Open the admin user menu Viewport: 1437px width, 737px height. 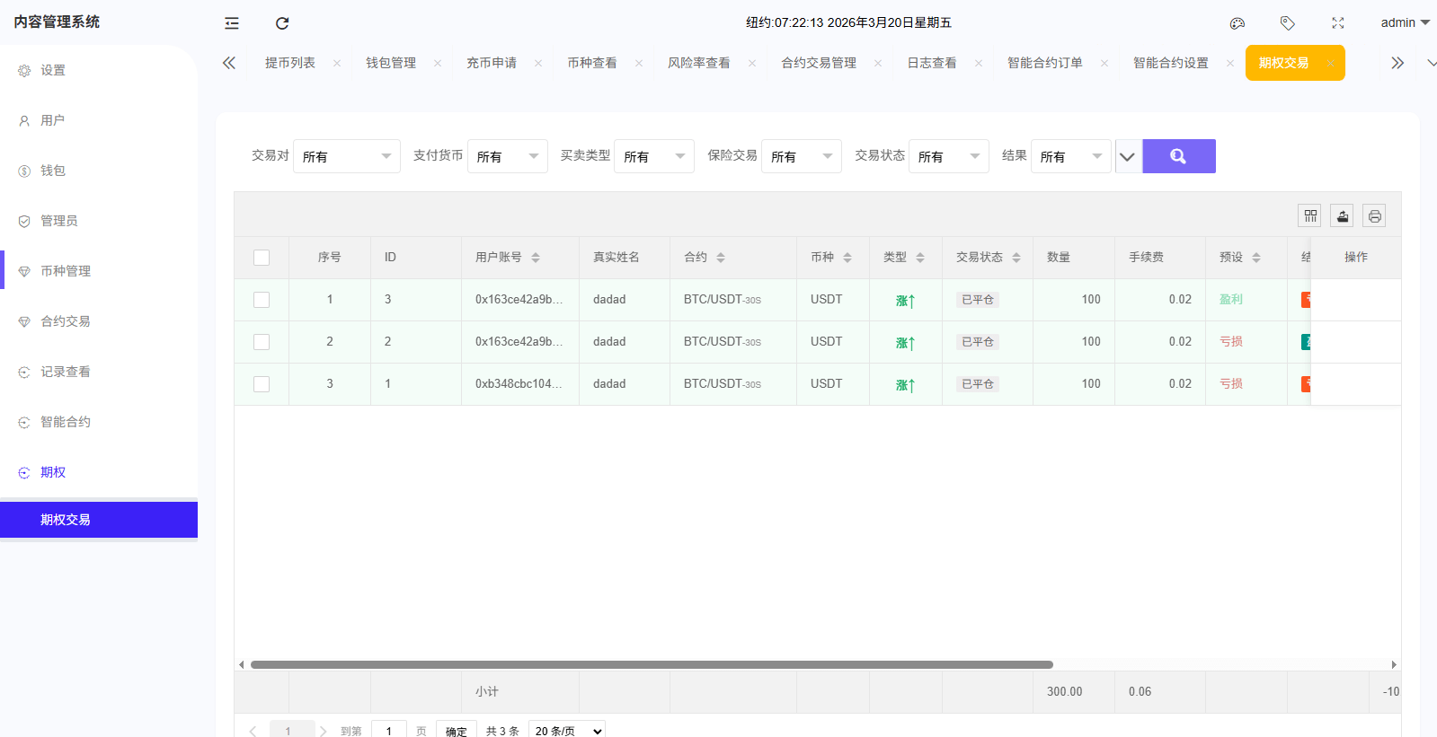1405,23
